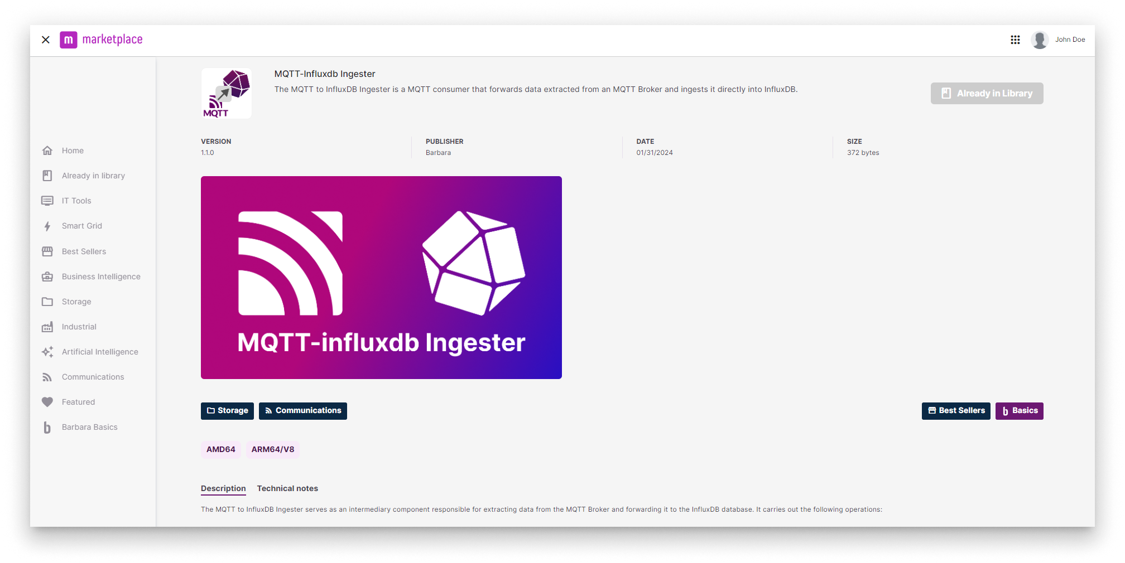Viewport: 1125px width, 563px height.
Task: Click the Storage category tag
Action: (227, 411)
